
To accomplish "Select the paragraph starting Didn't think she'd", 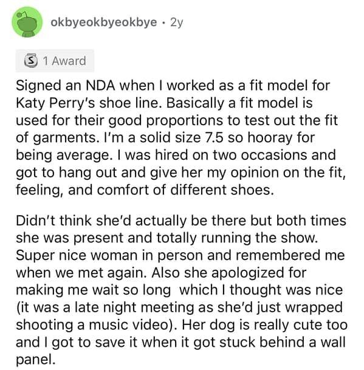I will [182, 290].
